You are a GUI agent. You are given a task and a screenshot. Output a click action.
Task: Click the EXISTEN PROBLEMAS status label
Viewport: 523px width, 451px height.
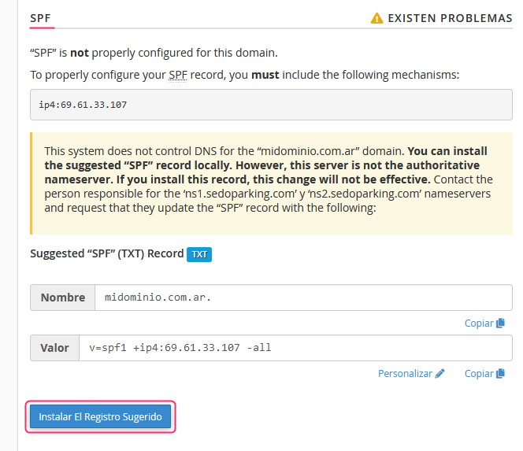(x=450, y=18)
